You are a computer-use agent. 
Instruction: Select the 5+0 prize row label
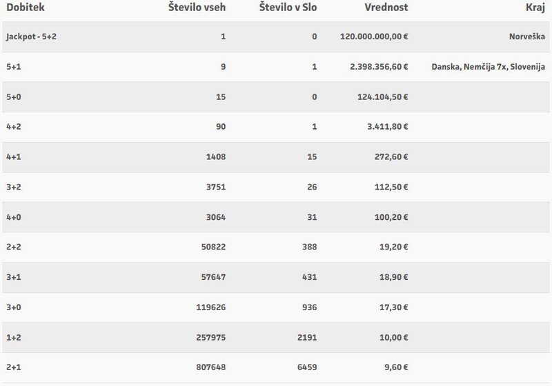[x=14, y=97]
